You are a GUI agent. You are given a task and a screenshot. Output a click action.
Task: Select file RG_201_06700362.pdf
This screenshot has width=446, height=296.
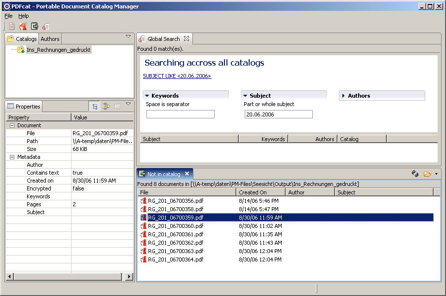pos(176,243)
